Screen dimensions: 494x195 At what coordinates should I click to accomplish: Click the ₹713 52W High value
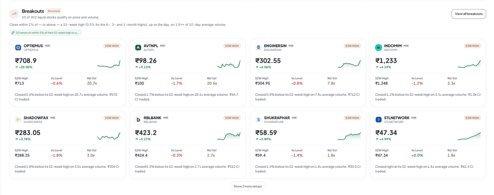[19, 83]
